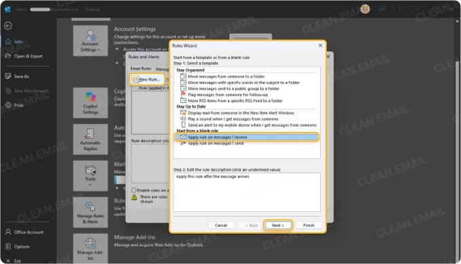Toggle the Enable rules checkbox in Rules and Alerts
The width and height of the screenshot is (461, 264).
coord(134,190)
